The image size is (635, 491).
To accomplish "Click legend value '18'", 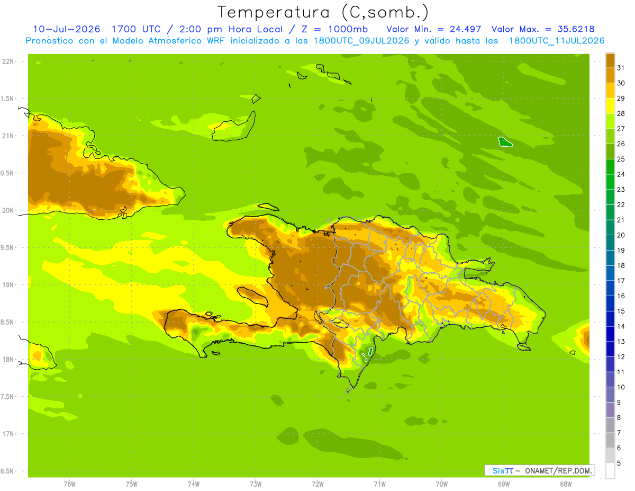I will pos(621,265).
